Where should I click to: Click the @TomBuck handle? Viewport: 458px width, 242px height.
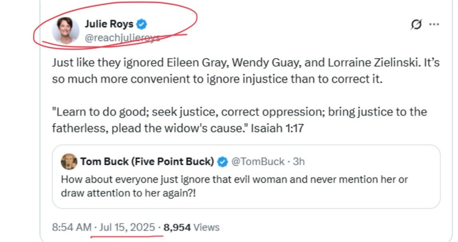tap(257, 162)
